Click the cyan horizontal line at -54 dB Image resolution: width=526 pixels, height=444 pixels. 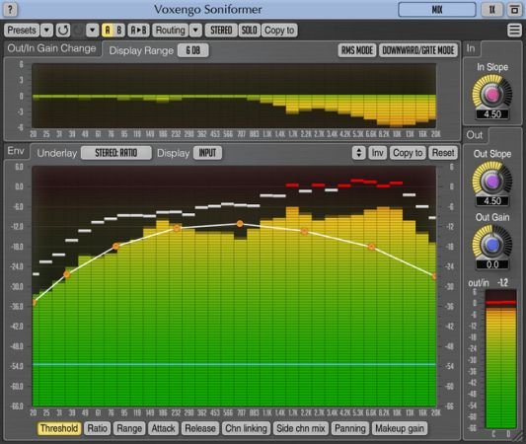[x=234, y=364]
